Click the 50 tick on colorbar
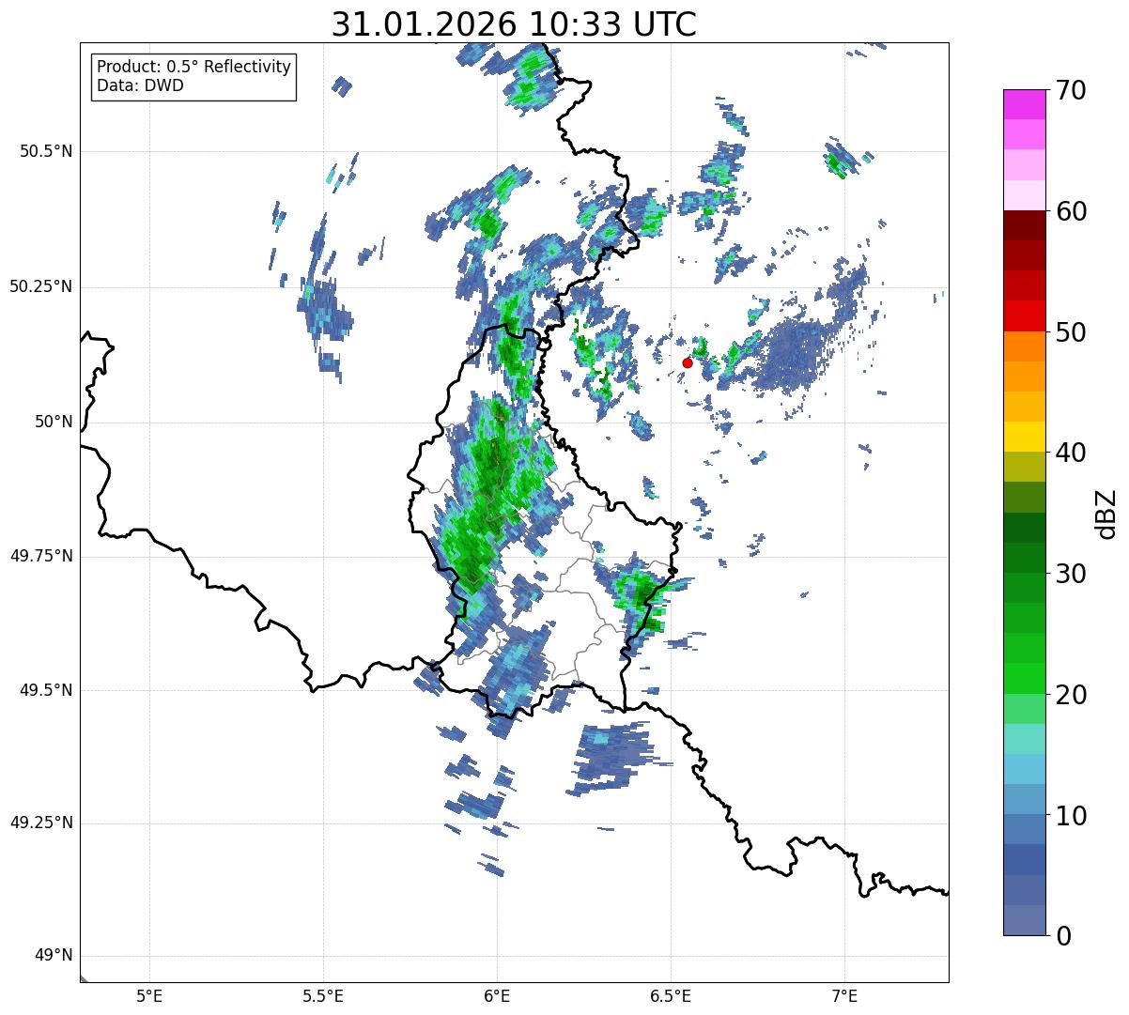Screen dimensions: 1129x1015 tap(1071, 332)
